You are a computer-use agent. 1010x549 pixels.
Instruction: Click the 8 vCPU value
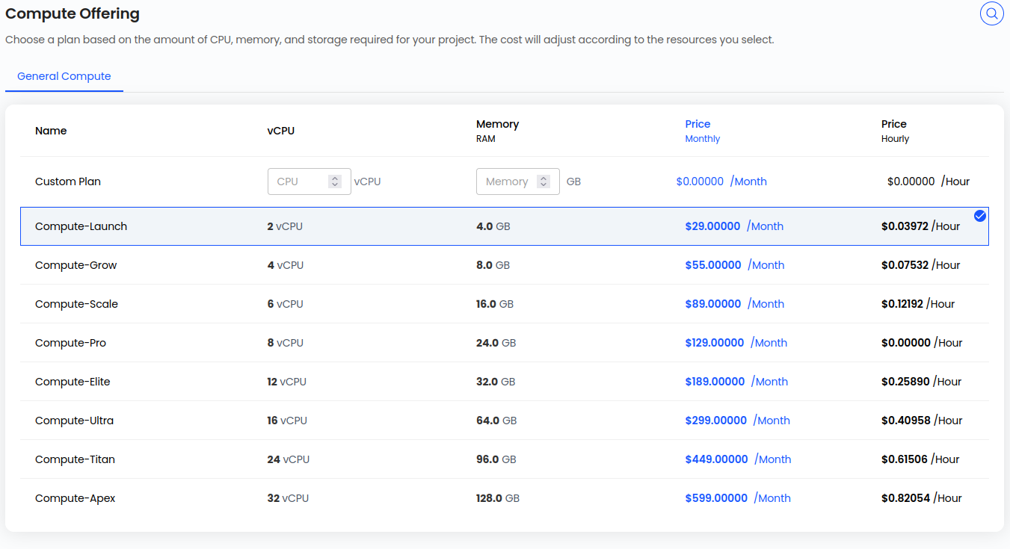click(286, 343)
